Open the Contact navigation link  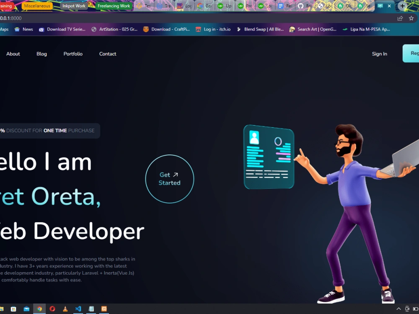pos(108,54)
